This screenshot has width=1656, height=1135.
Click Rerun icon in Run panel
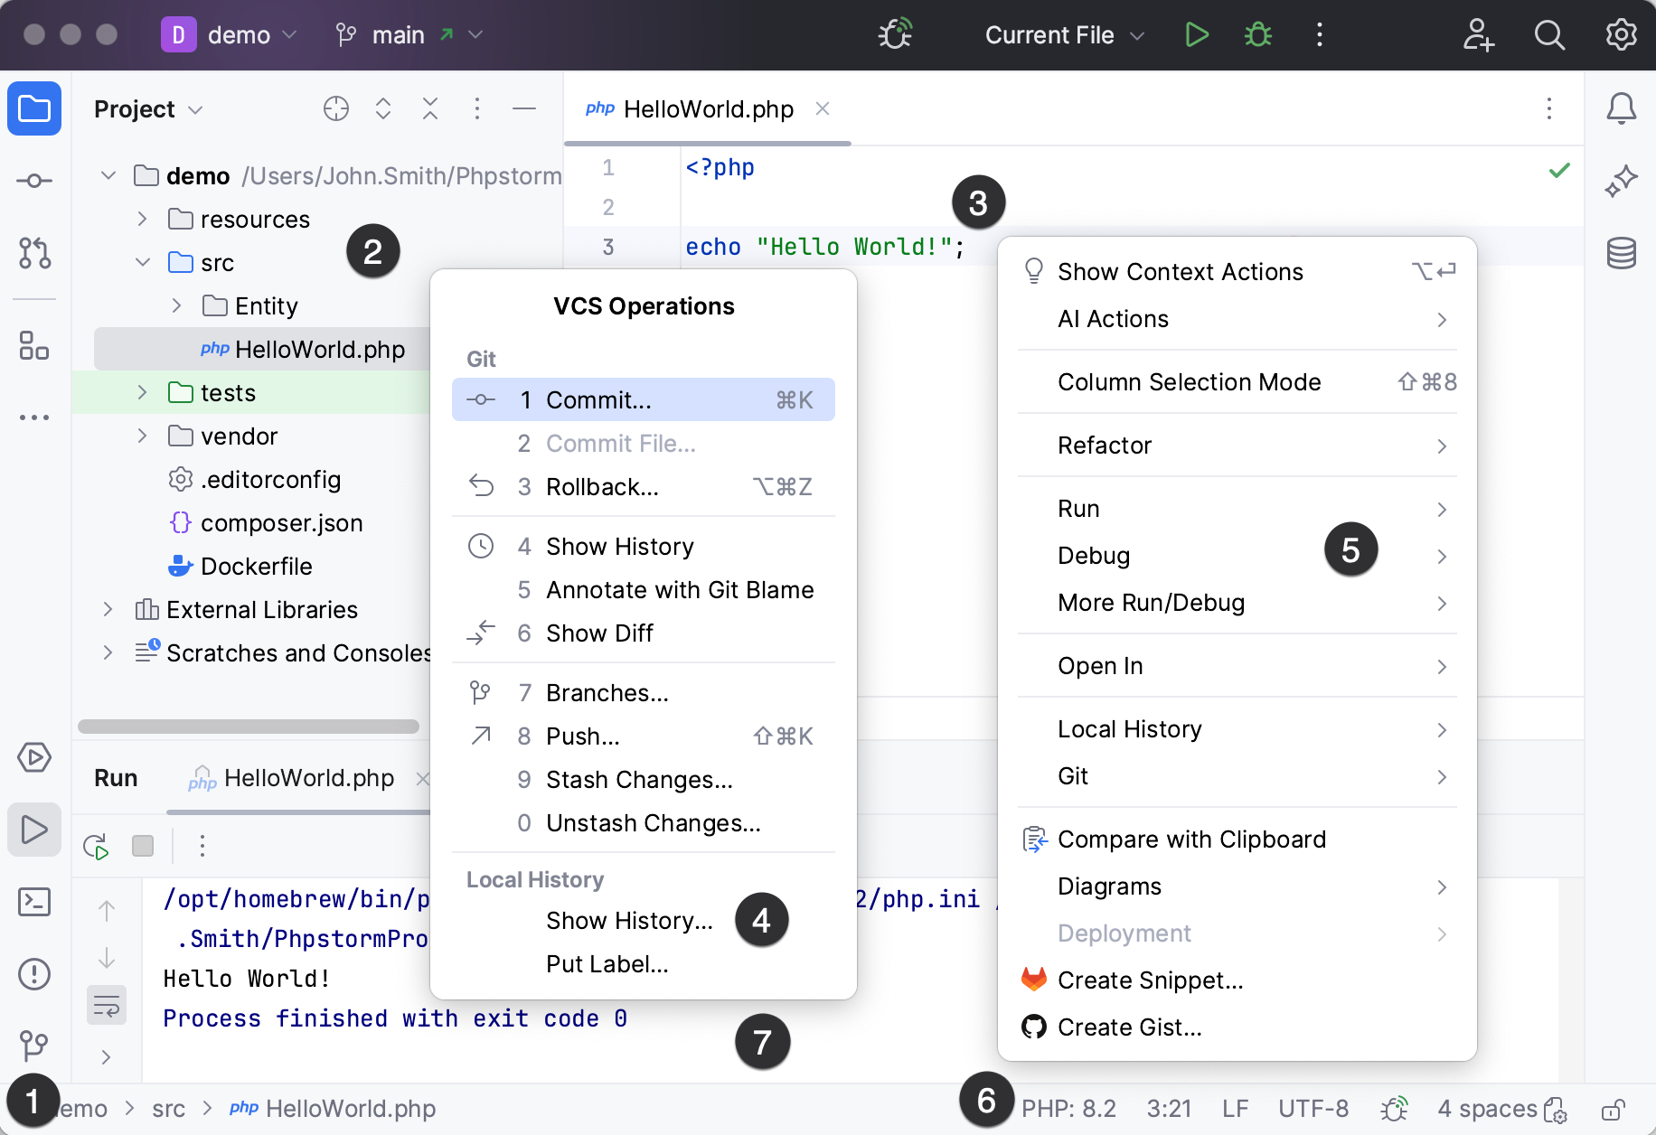pos(96,846)
